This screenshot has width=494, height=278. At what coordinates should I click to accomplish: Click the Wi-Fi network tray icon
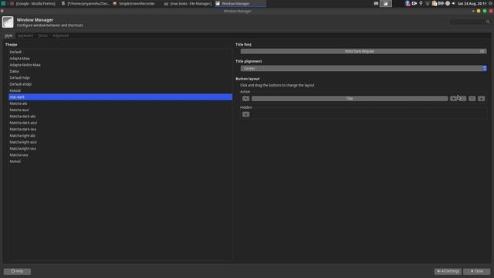[x=428, y=3]
